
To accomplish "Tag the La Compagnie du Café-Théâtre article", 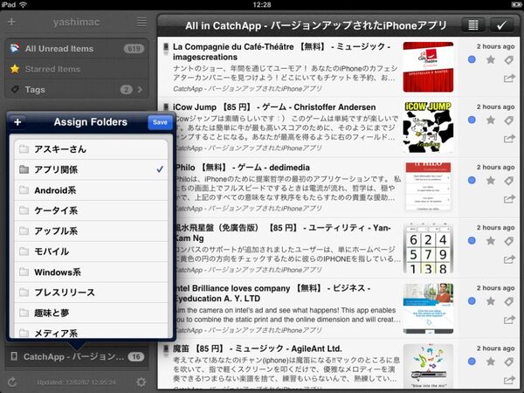I will point(508,59).
